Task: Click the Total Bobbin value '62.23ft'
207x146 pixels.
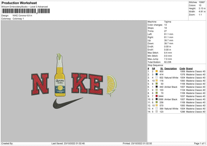Action: pyautogui.click(x=168, y=62)
